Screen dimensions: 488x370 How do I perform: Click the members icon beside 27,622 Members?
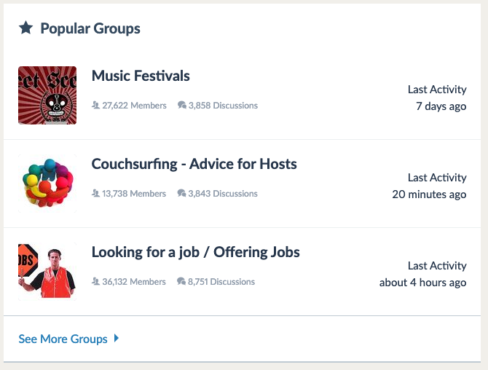[x=95, y=105]
